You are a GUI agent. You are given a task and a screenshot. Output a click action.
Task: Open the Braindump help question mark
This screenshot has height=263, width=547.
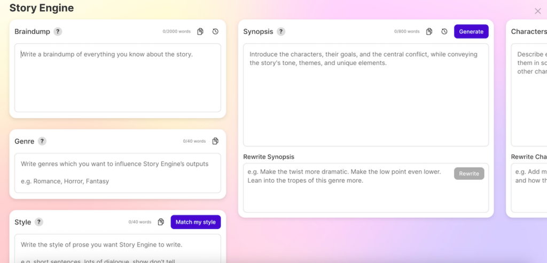coord(58,31)
